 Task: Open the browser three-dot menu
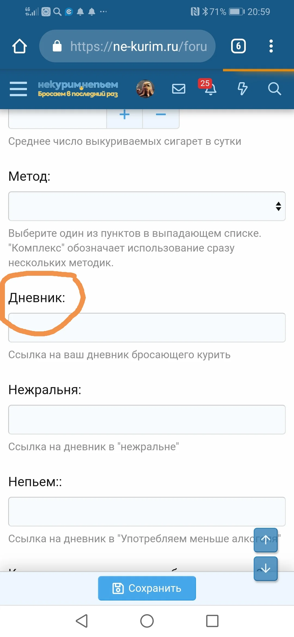(x=271, y=46)
